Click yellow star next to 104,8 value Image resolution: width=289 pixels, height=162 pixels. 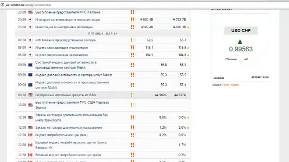188,55
